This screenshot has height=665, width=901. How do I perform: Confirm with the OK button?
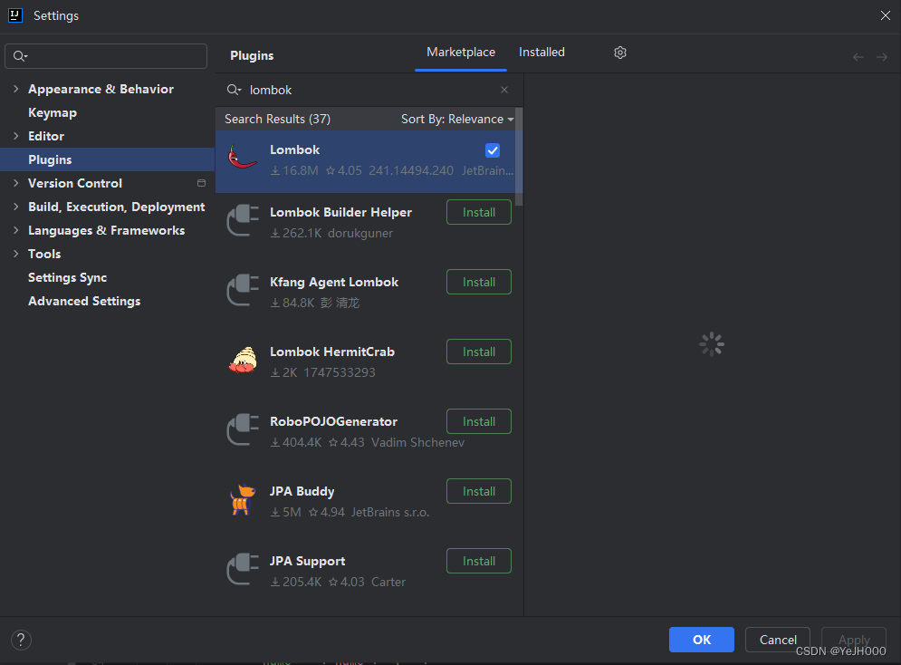click(x=702, y=640)
